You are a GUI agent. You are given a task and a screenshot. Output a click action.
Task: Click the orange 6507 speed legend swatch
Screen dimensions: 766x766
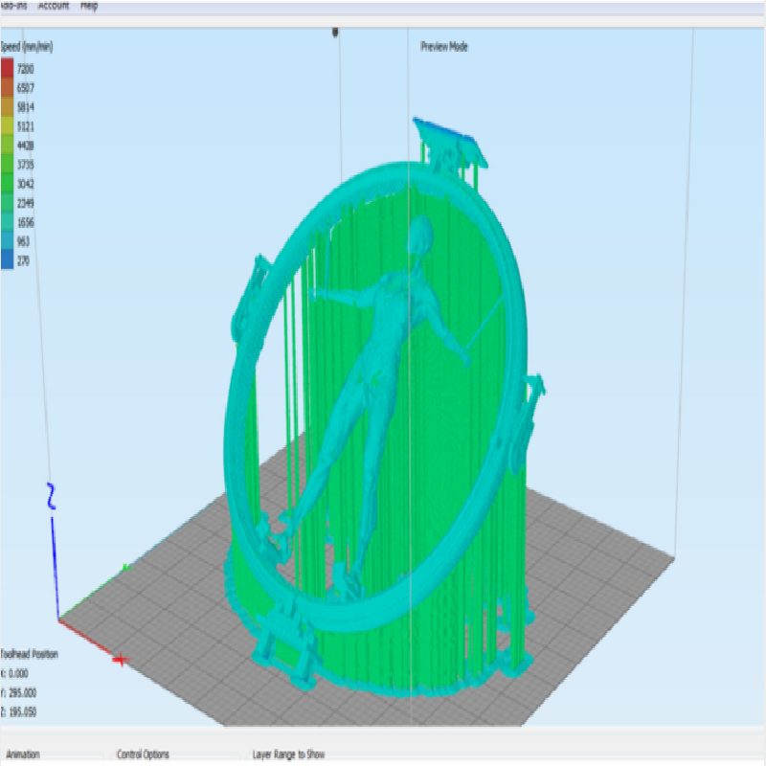point(7,88)
